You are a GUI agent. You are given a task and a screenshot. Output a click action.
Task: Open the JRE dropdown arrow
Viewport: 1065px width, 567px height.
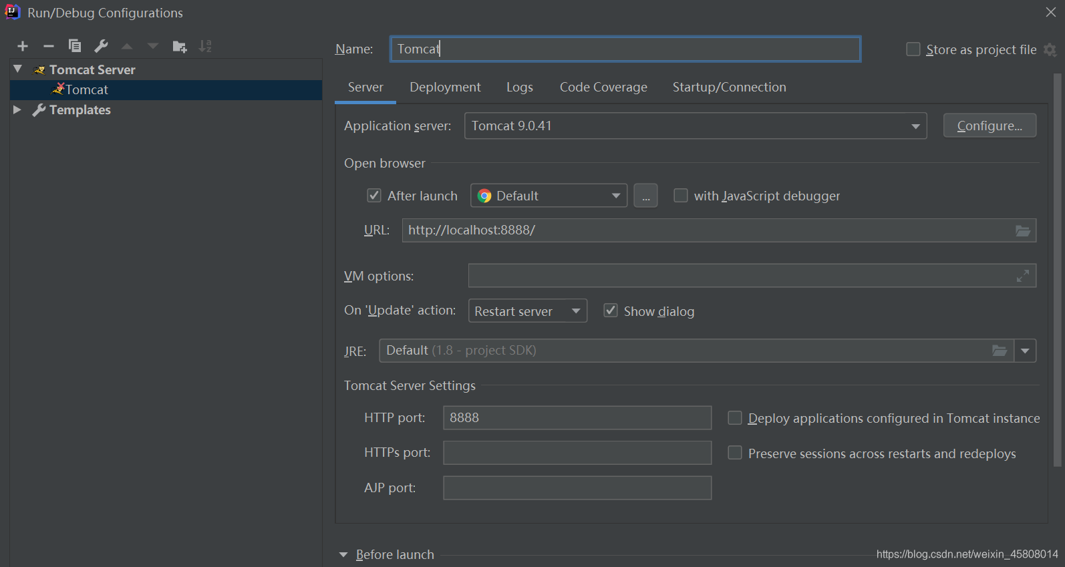(x=1025, y=351)
